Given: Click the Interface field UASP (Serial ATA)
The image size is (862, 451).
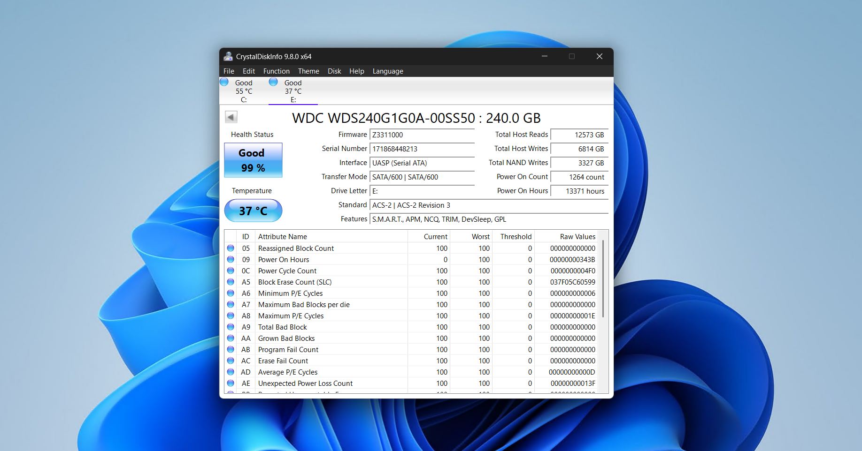Looking at the screenshot, I should (x=422, y=163).
